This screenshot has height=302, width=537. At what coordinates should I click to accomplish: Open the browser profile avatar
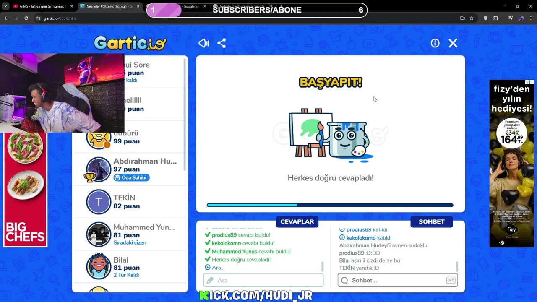(x=521, y=18)
